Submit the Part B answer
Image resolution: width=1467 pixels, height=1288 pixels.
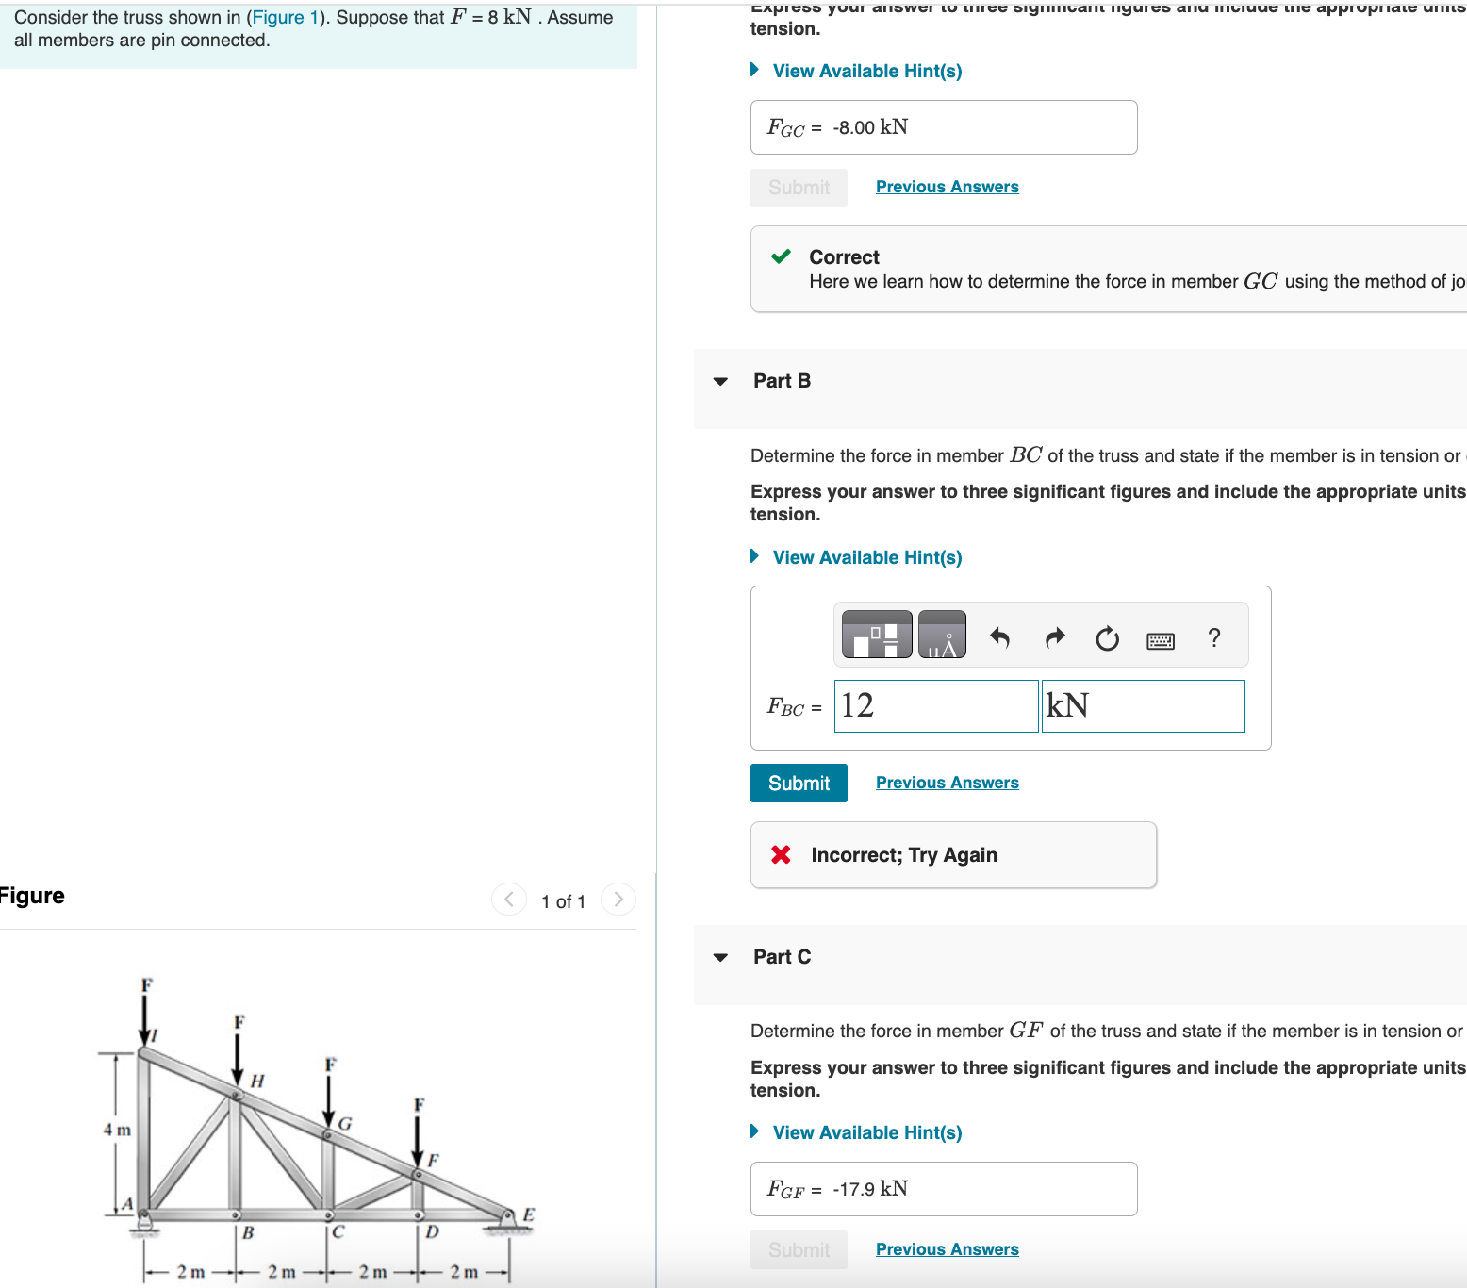click(798, 783)
